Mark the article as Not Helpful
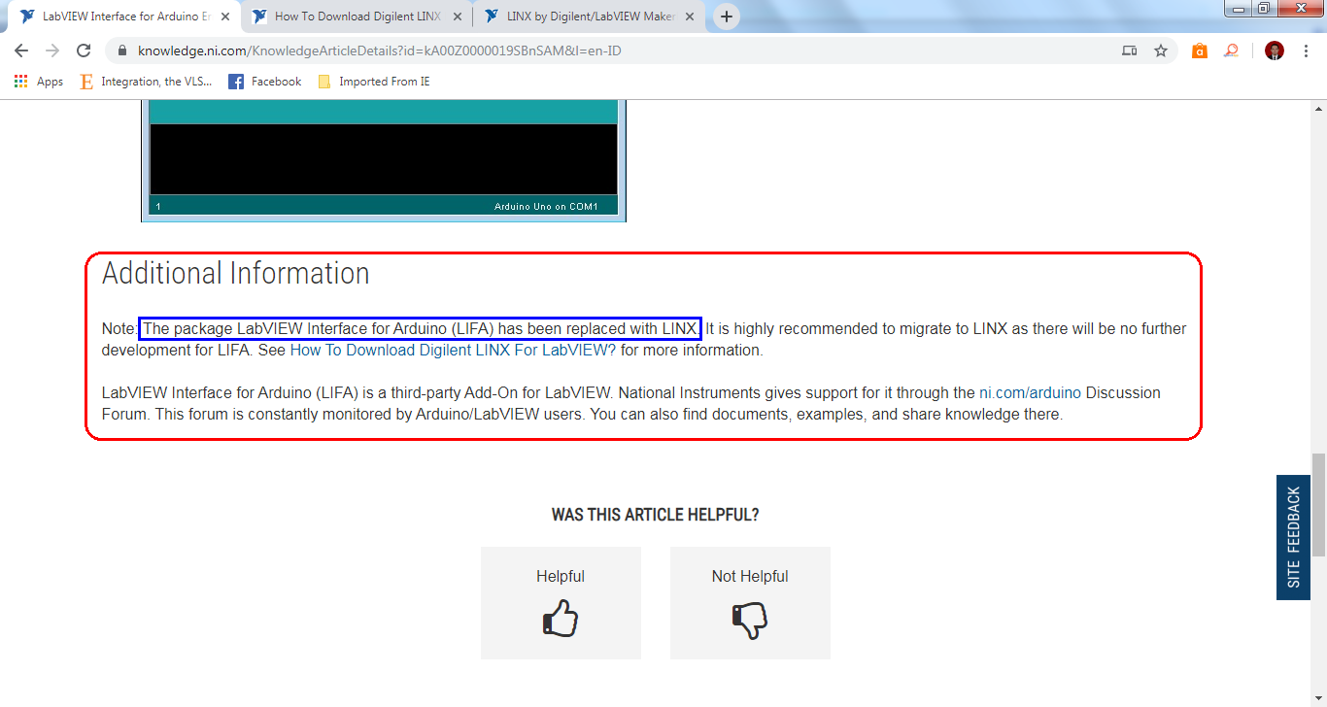Screen dimensions: 1327x707 tap(750, 603)
